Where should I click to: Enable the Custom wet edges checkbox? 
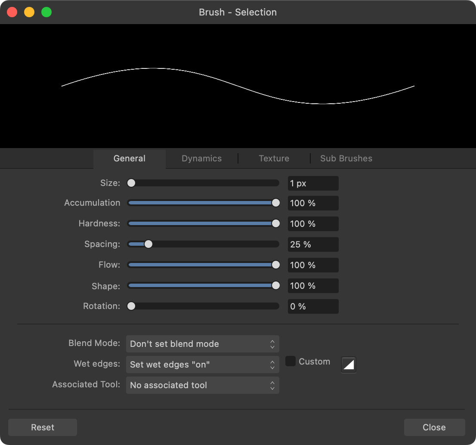(290, 362)
